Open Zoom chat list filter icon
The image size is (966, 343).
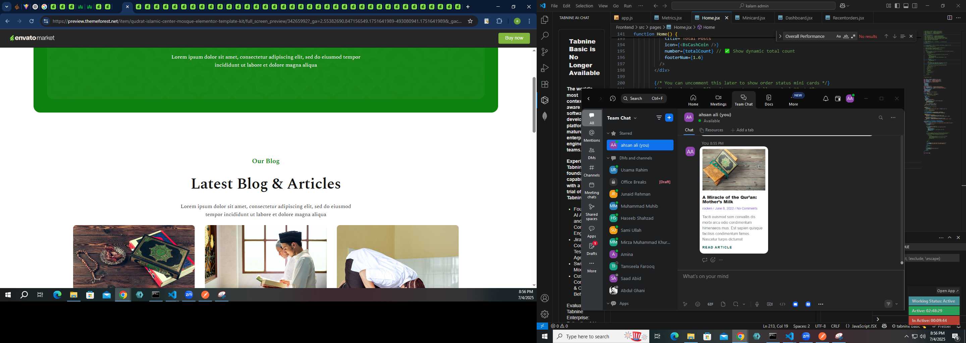[659, 118]
